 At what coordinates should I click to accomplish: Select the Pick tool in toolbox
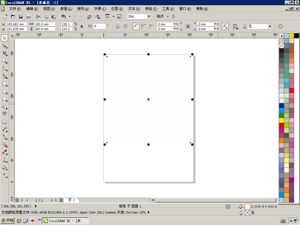(x=4, y=38)
